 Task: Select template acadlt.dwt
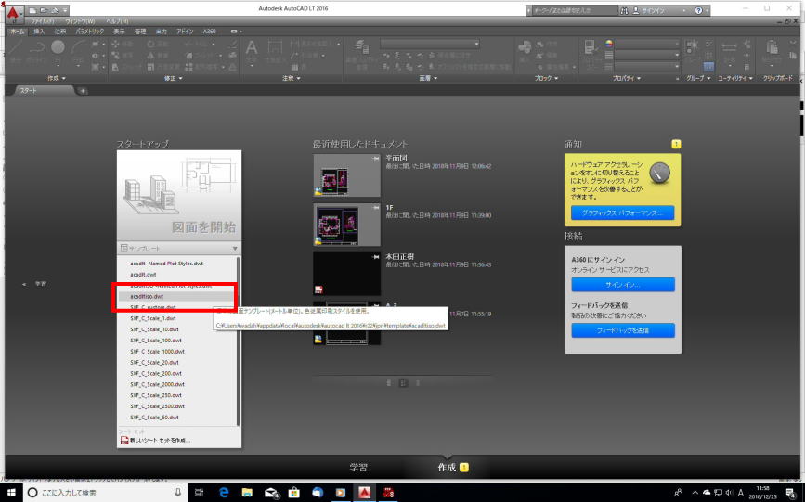[x=143, y=275]
